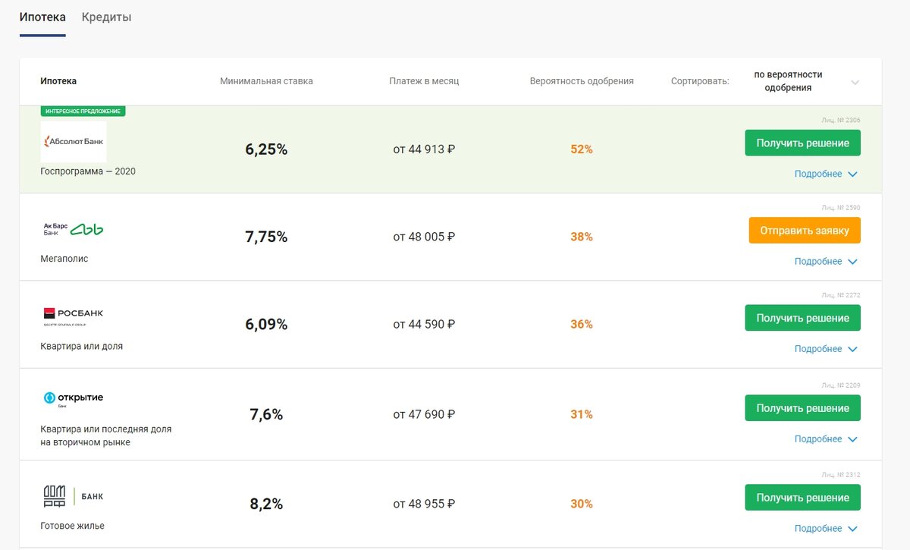Click 'Получить решение' for ДОМ.РФ Банк
910x550 pixels.
click(802, 498)
